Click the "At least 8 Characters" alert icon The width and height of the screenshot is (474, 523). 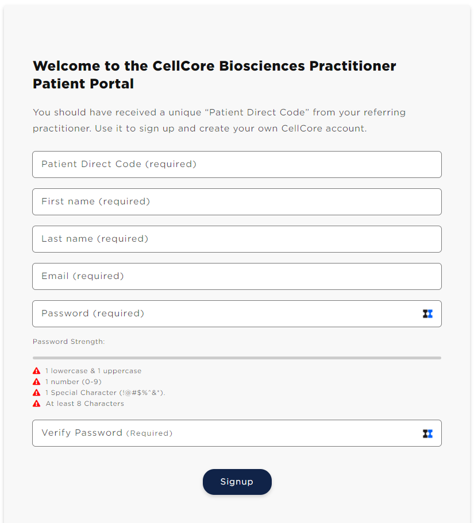click(36, 403)
